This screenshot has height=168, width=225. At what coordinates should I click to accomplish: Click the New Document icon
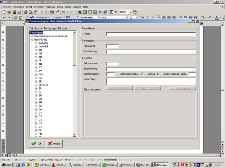click(4, 12)
